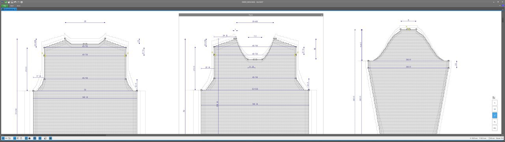
Task: Click the Front panel title bar
Action: pos(251,15)
